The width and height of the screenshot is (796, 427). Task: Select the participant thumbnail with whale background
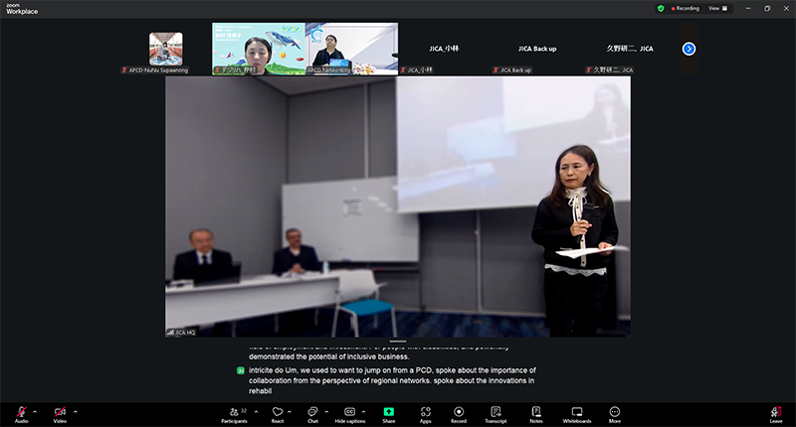point(259,49)
